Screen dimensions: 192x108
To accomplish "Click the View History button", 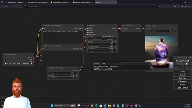I will click(182, 68).
